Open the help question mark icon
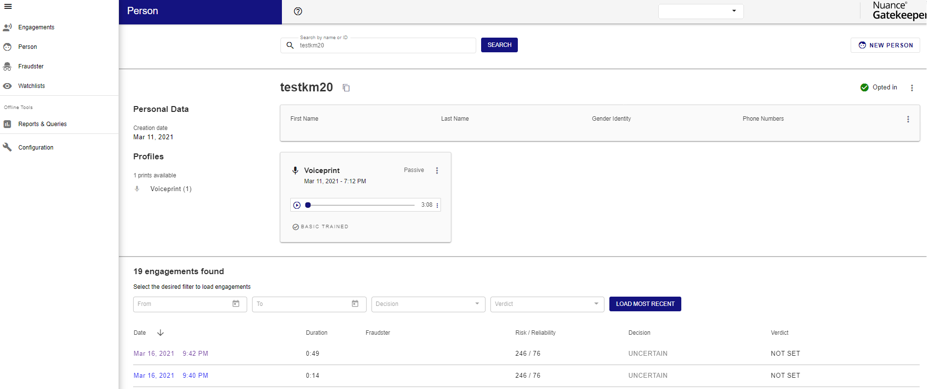This screenshot has width=927, height=389. (x=298, y=11)
